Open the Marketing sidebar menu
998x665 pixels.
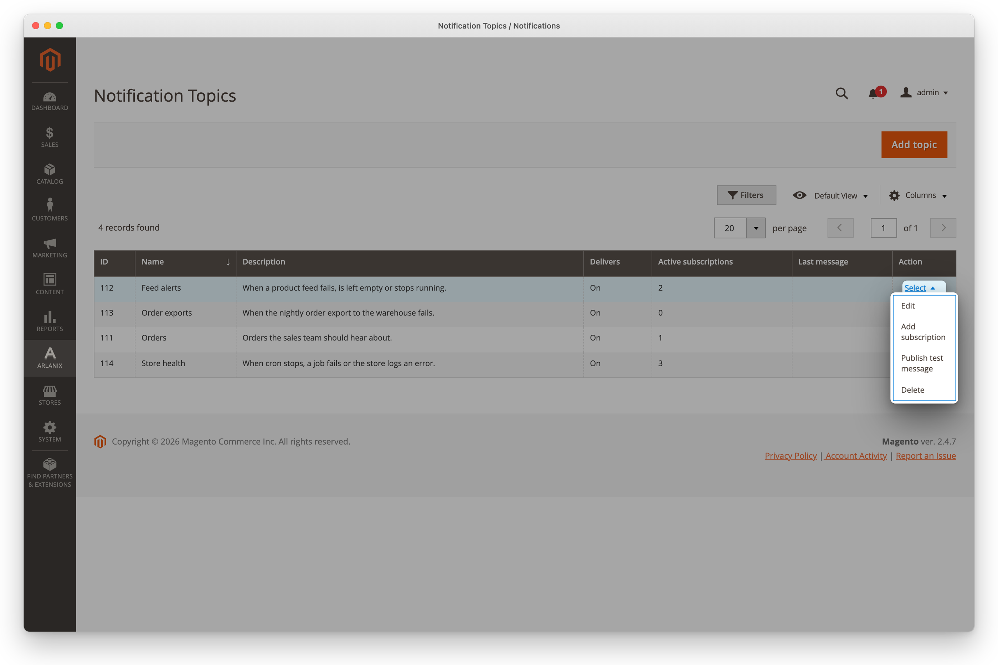[x=50, y=248]
